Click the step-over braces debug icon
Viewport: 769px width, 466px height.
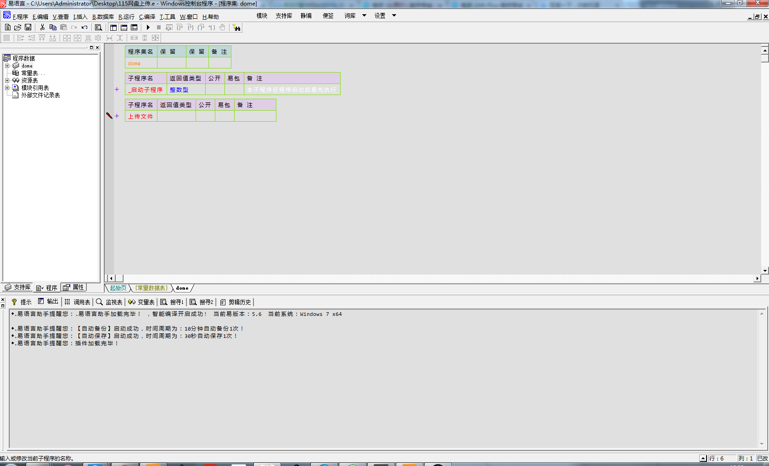(180, 28)
